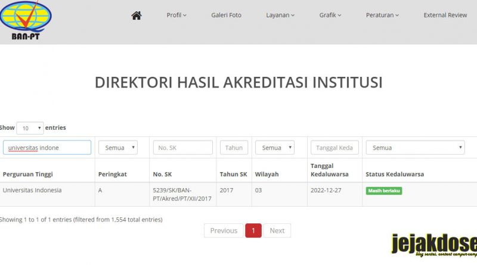Sort by Tahun SK column header
This screenshot has width=477, height=265.
233,174
